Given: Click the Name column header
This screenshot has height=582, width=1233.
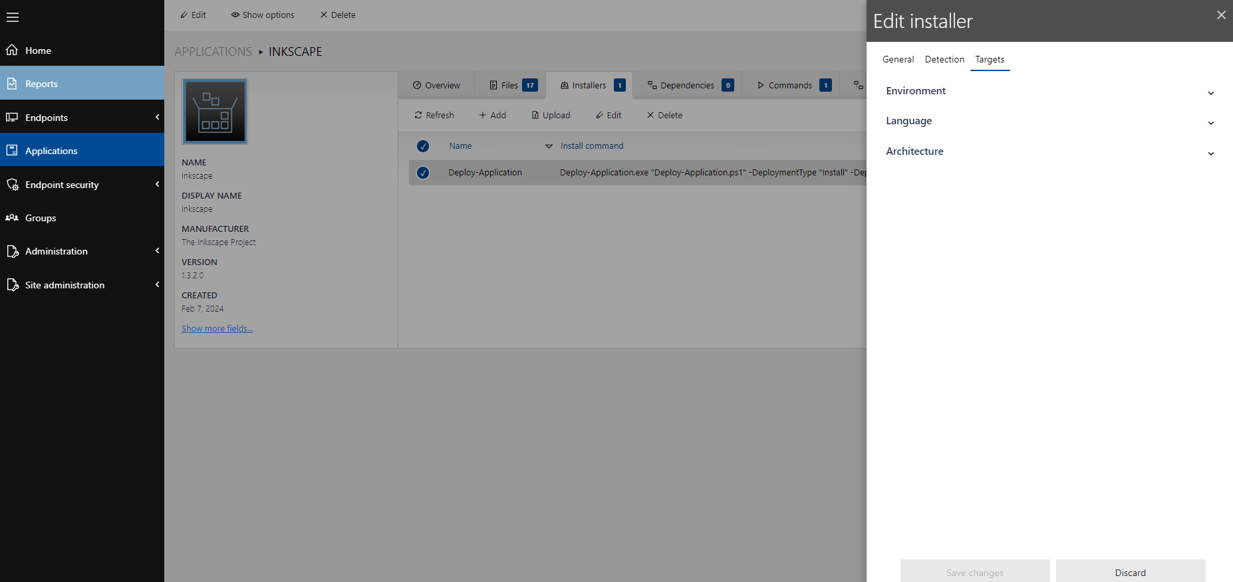Looking at the screenshot, I should tap(460, 145).
